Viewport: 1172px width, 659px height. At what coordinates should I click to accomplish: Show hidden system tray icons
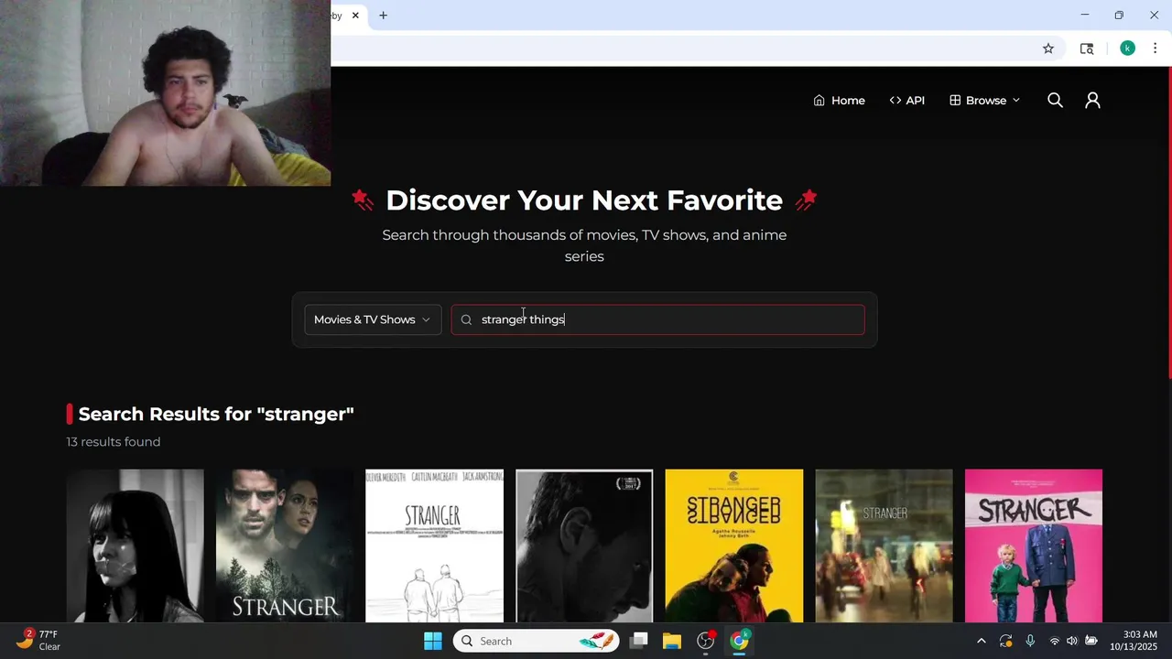pos(981,641)
